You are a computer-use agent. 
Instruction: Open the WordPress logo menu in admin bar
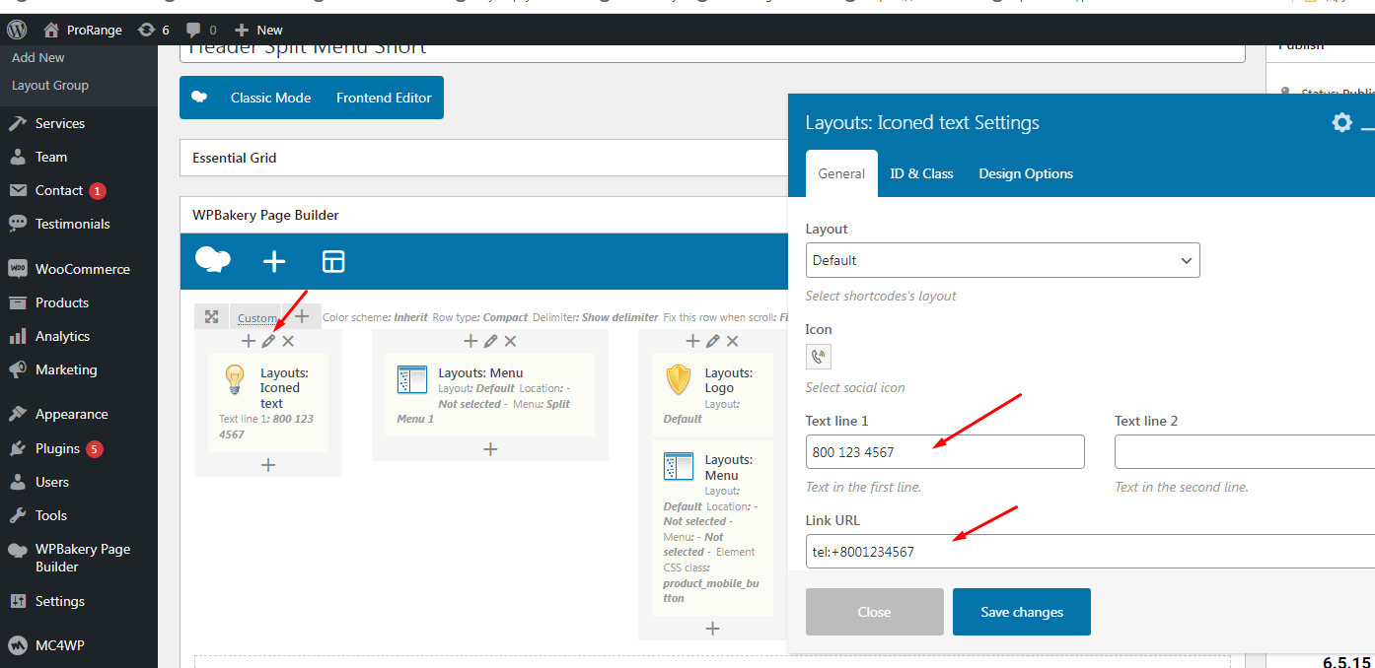point(16,30)
